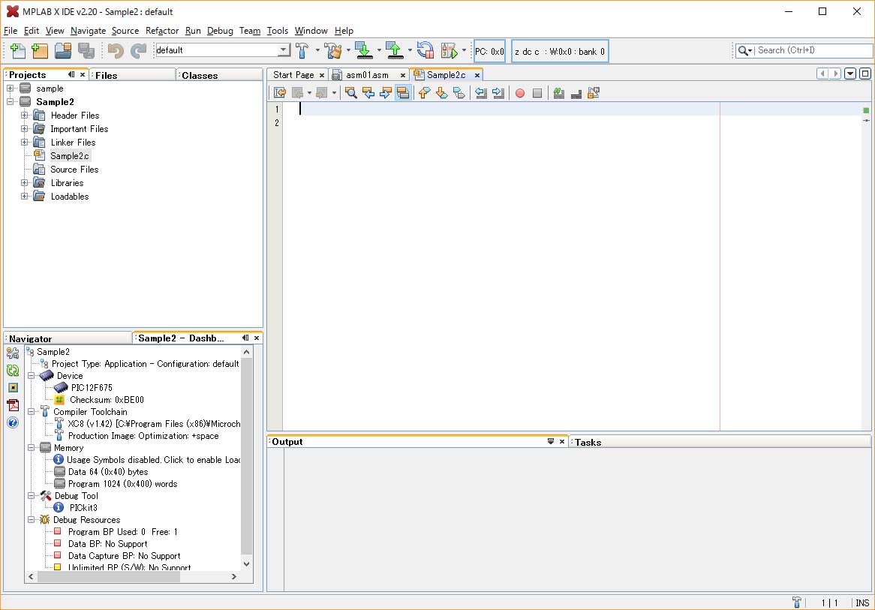Collapse the Sample2 project node
The image size is (875, 610).
(x=10, y=101)
